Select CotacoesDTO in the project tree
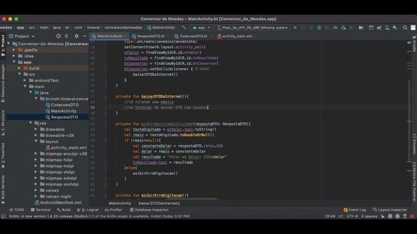The image size is (417, 234). point(65,105)
